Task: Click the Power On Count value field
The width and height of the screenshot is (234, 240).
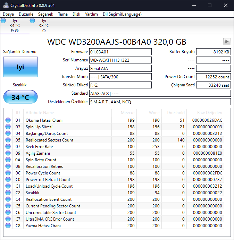Action: [214, 77]
